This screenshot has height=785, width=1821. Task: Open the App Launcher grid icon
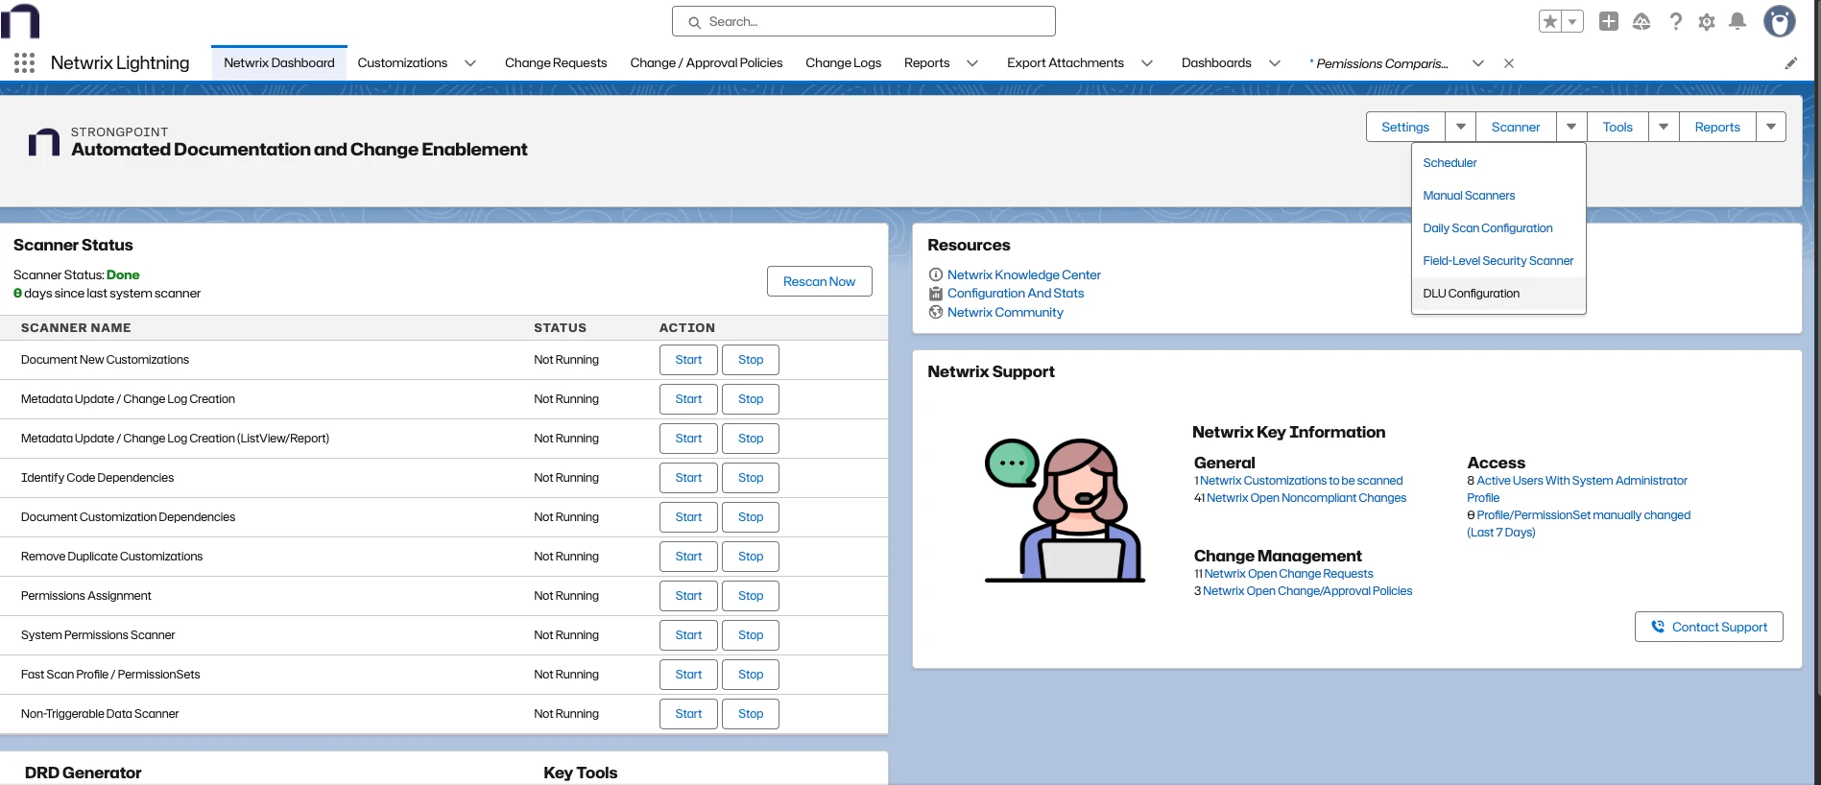pyautogui.click(x=25, y=63)
